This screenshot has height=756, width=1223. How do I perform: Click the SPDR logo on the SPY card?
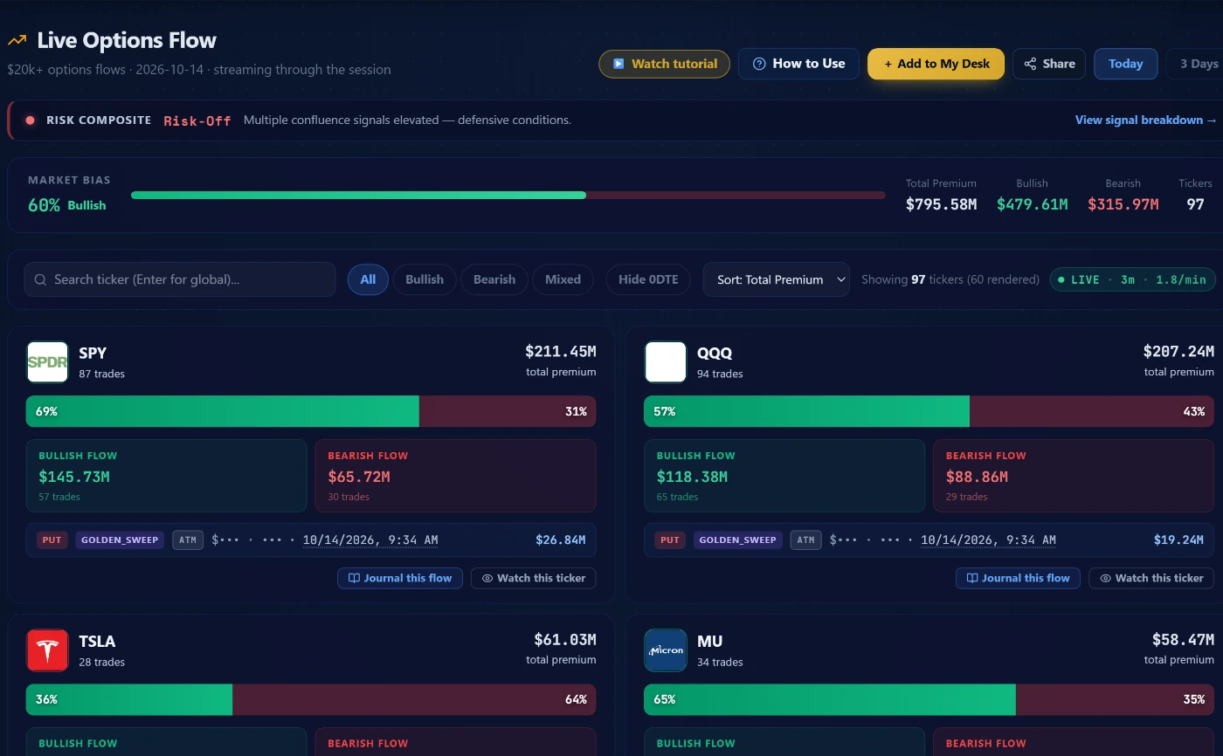[47, 362]
